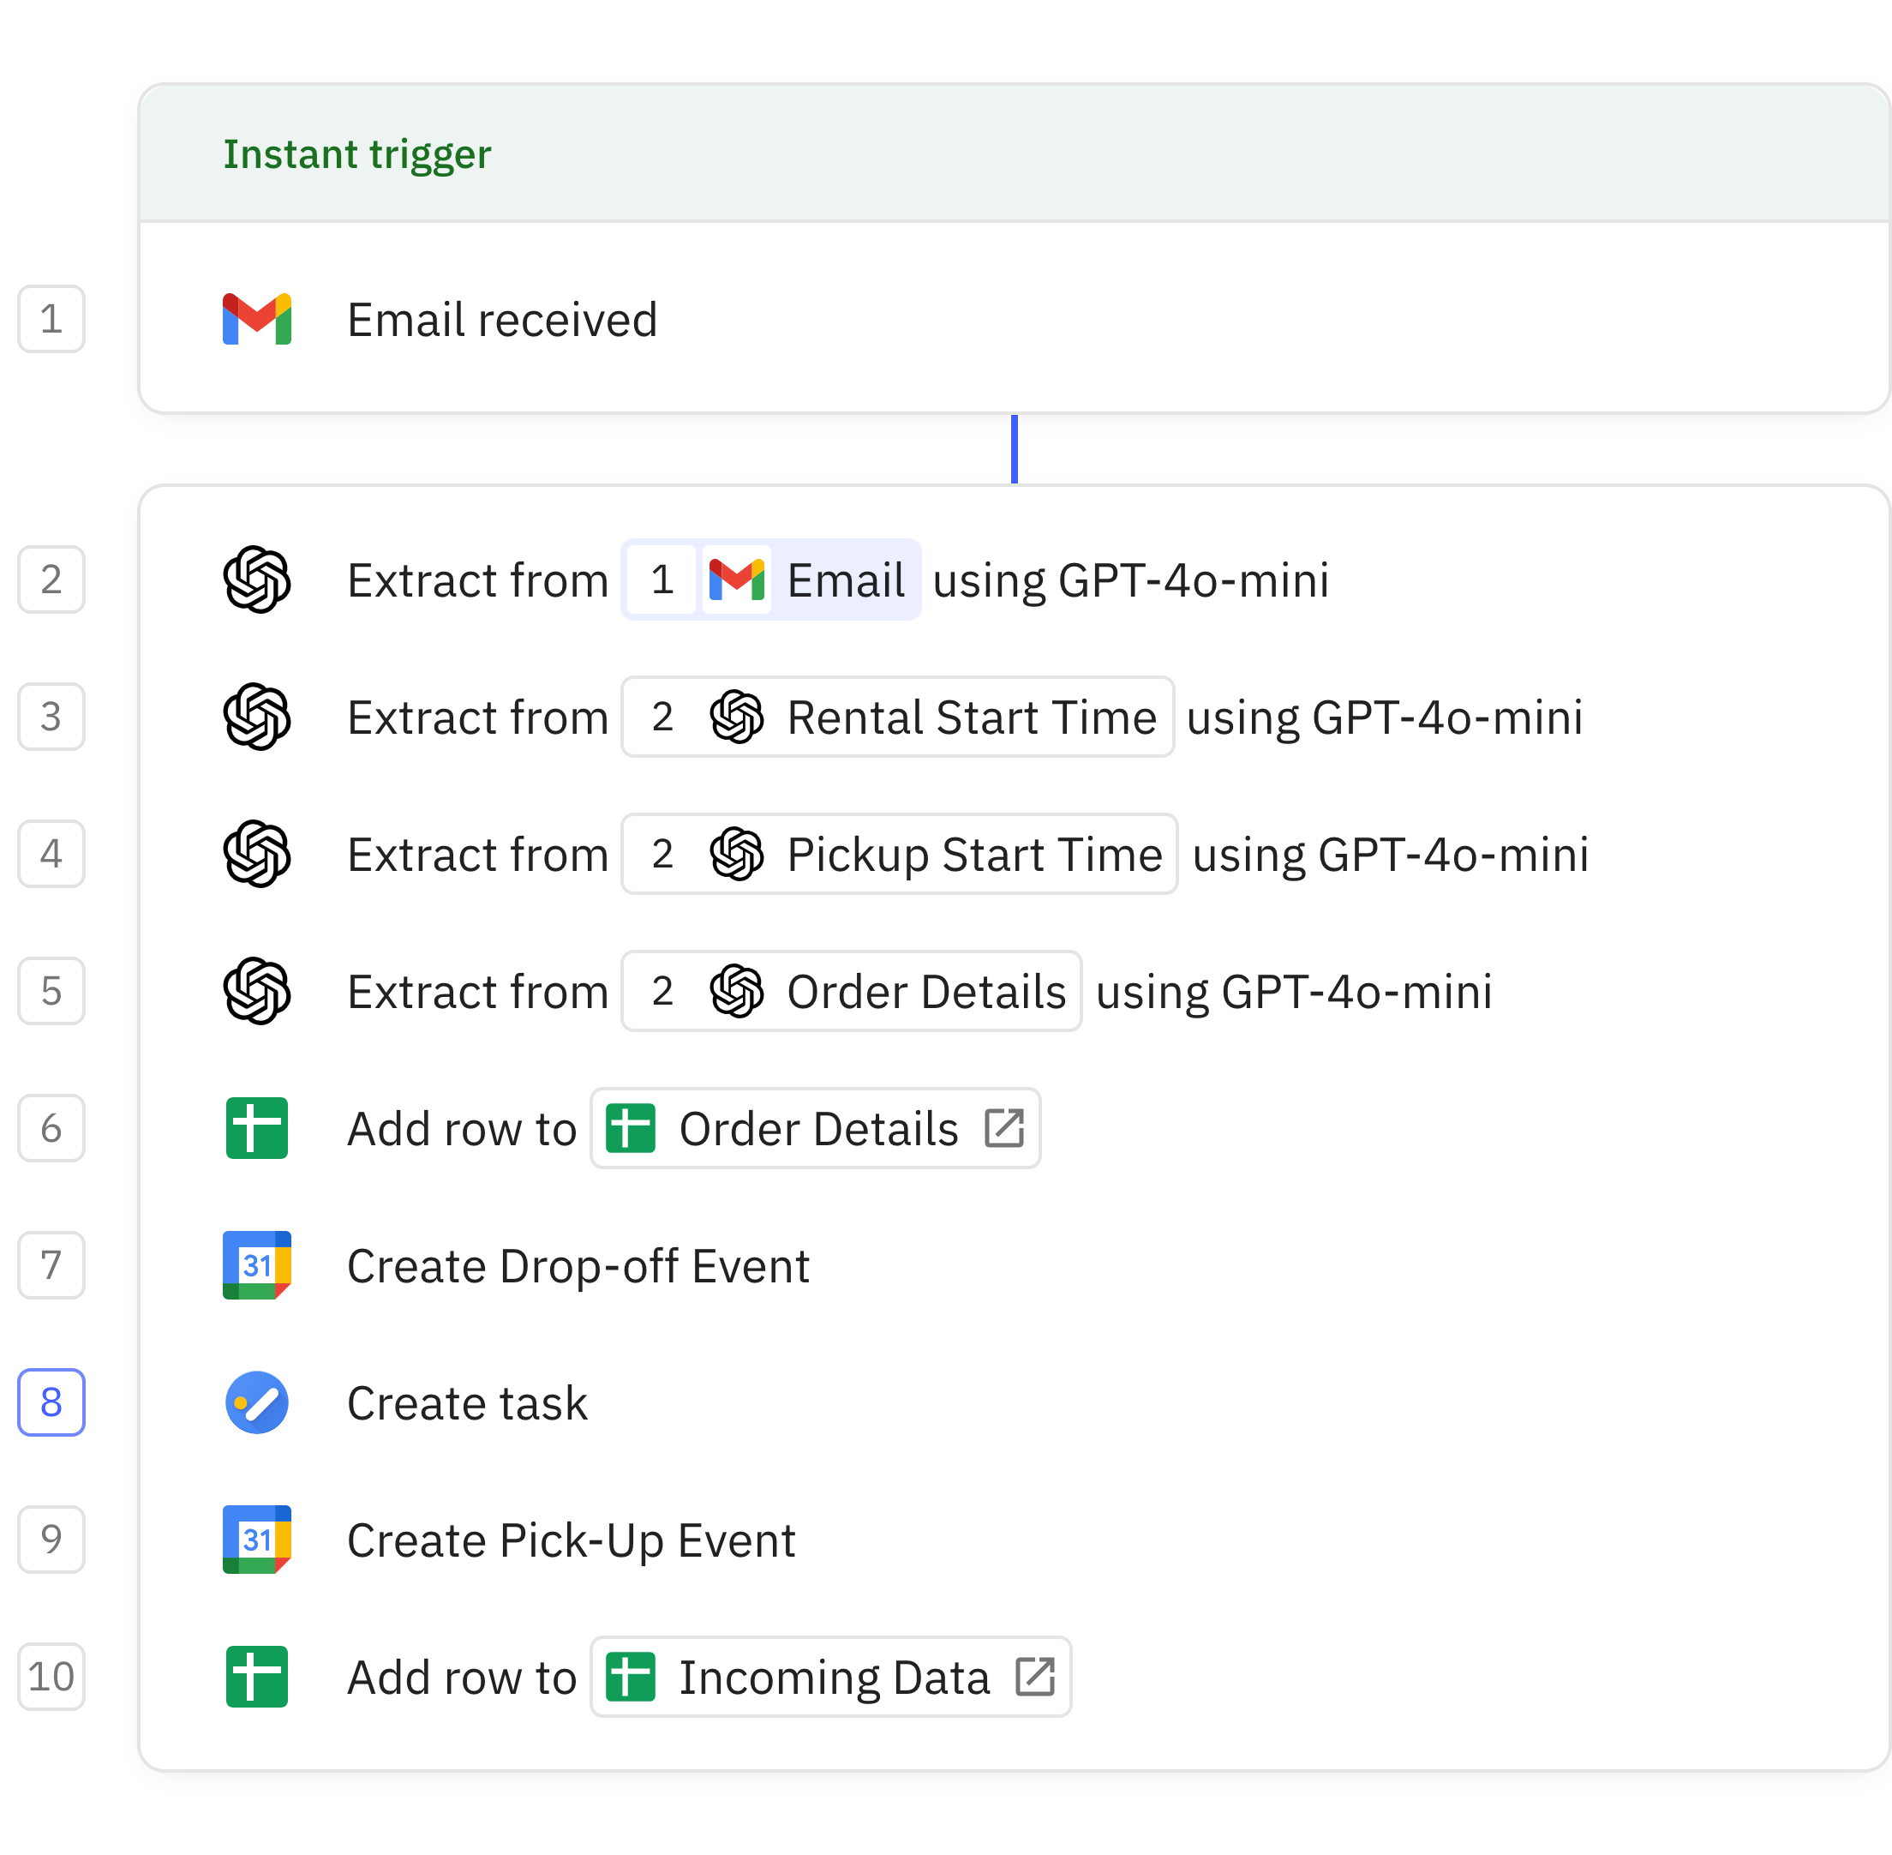Select step number 2 badge
Image resolution: width=1892 pixels, height=1855 pixels.
[51, 579]
